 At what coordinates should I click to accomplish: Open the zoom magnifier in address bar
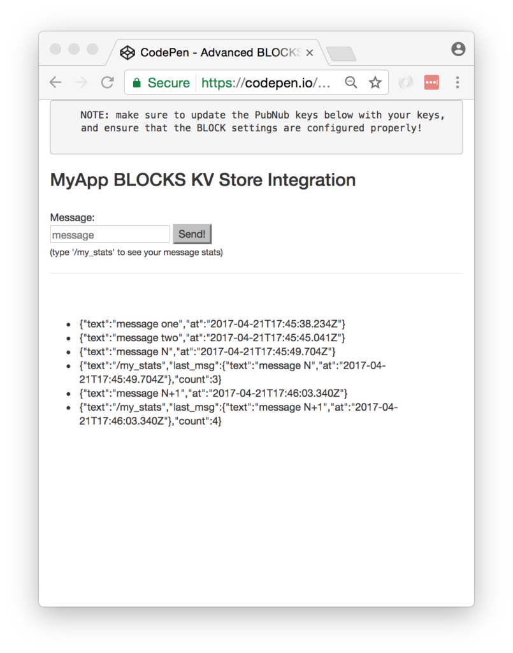pyautogui.click(x=351, y=82)
